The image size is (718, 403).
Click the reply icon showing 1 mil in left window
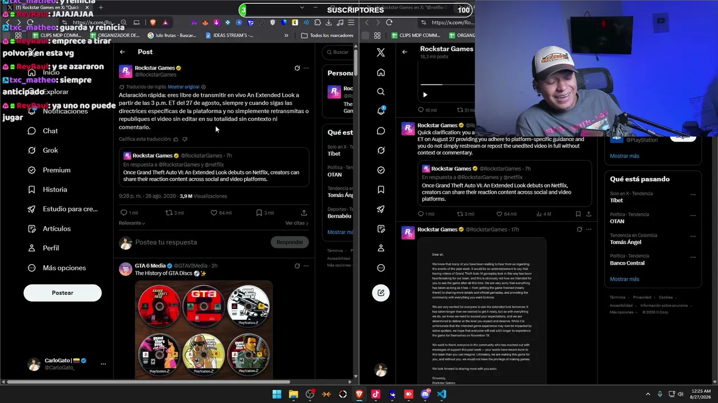pyautogui.click(x=129, y=213)
